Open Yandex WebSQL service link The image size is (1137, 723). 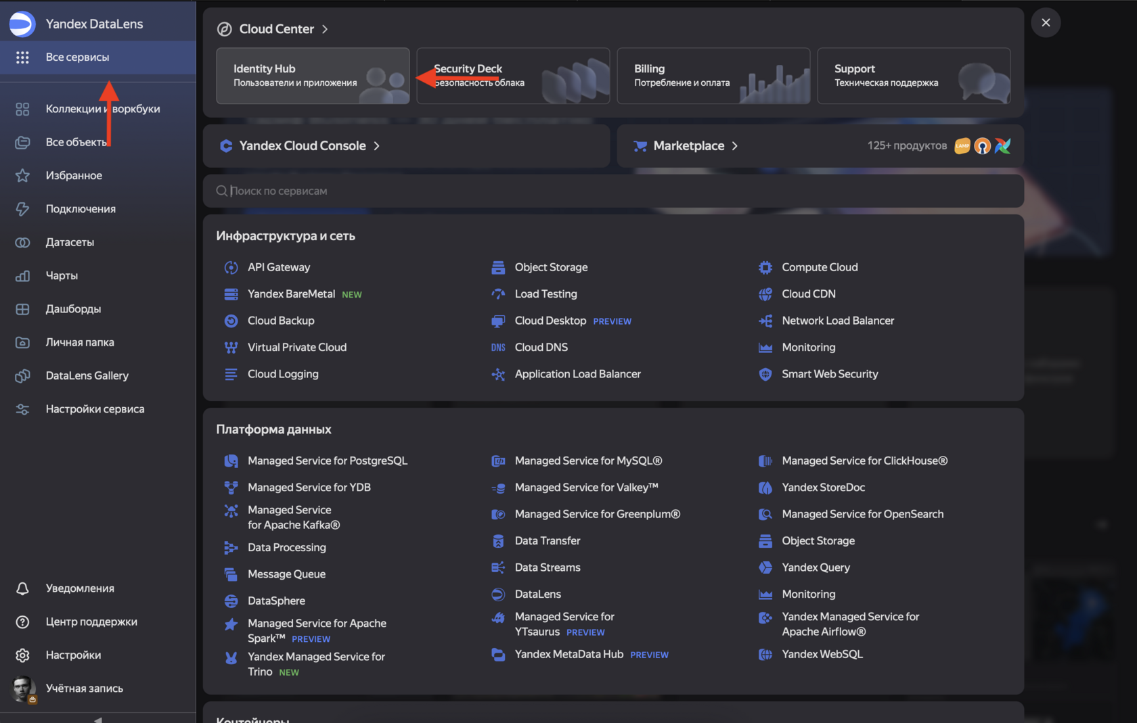pyautogui.click(x=822, y=655)
